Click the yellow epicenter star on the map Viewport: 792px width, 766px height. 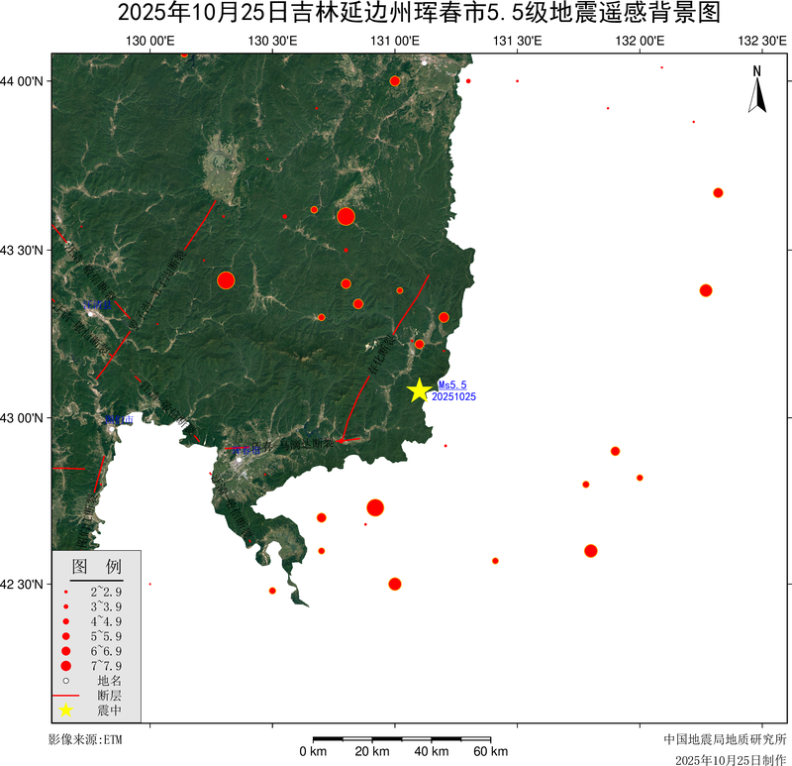pyautogui.click(x=419, y=390)
